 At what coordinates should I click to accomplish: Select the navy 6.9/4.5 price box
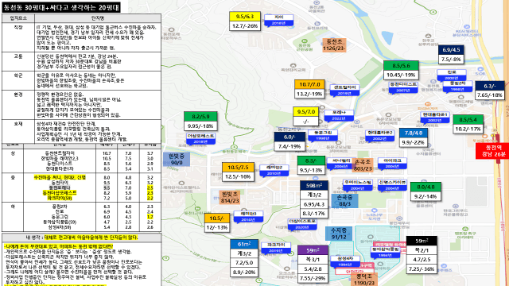[451, 50]
